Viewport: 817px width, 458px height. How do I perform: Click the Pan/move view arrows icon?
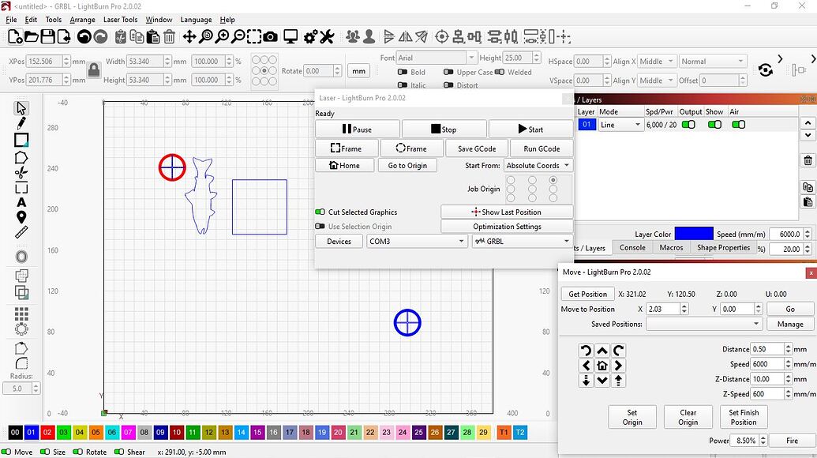click(189, 37)
